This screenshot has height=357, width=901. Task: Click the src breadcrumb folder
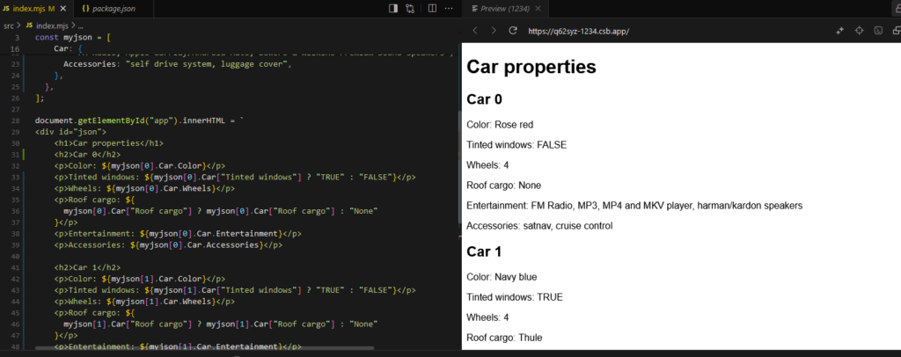point(9,25)
